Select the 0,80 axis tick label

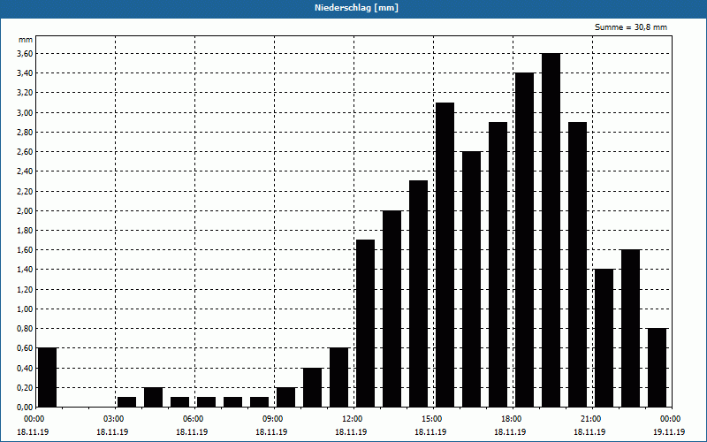(x=26, y=329)
